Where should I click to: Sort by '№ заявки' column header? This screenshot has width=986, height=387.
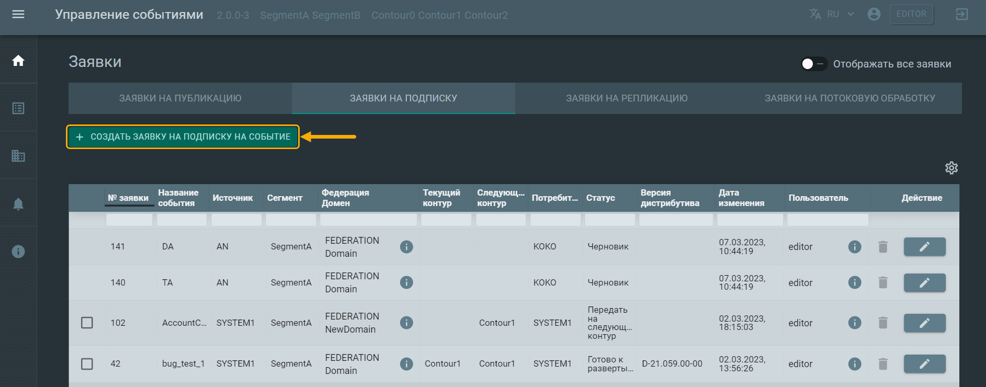(128, 198)
